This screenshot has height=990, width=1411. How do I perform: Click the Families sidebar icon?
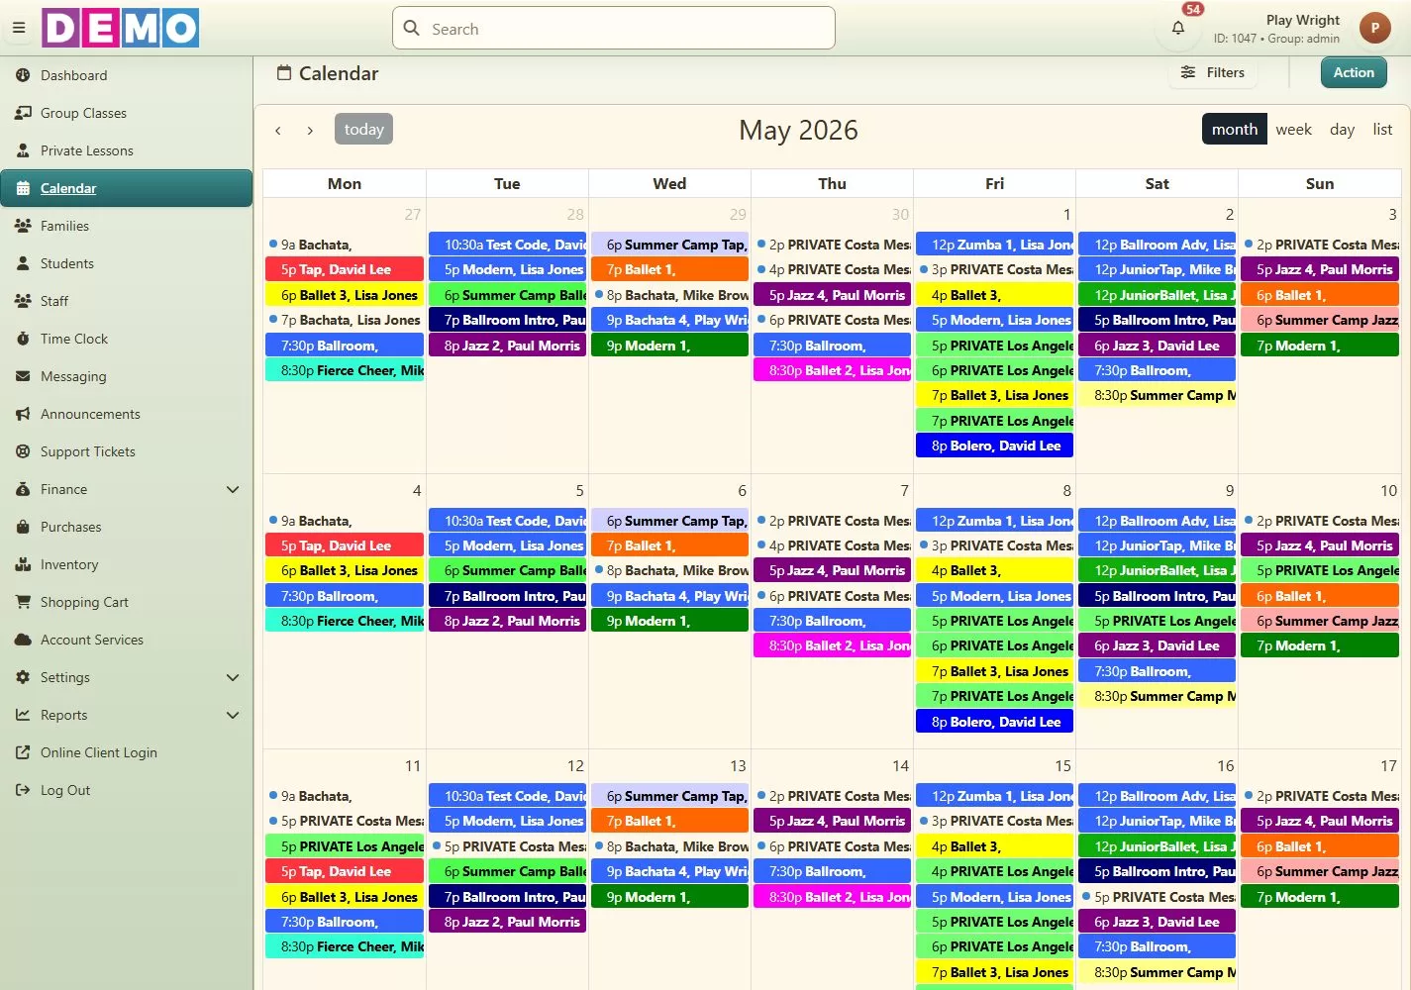tap(23, 226)
